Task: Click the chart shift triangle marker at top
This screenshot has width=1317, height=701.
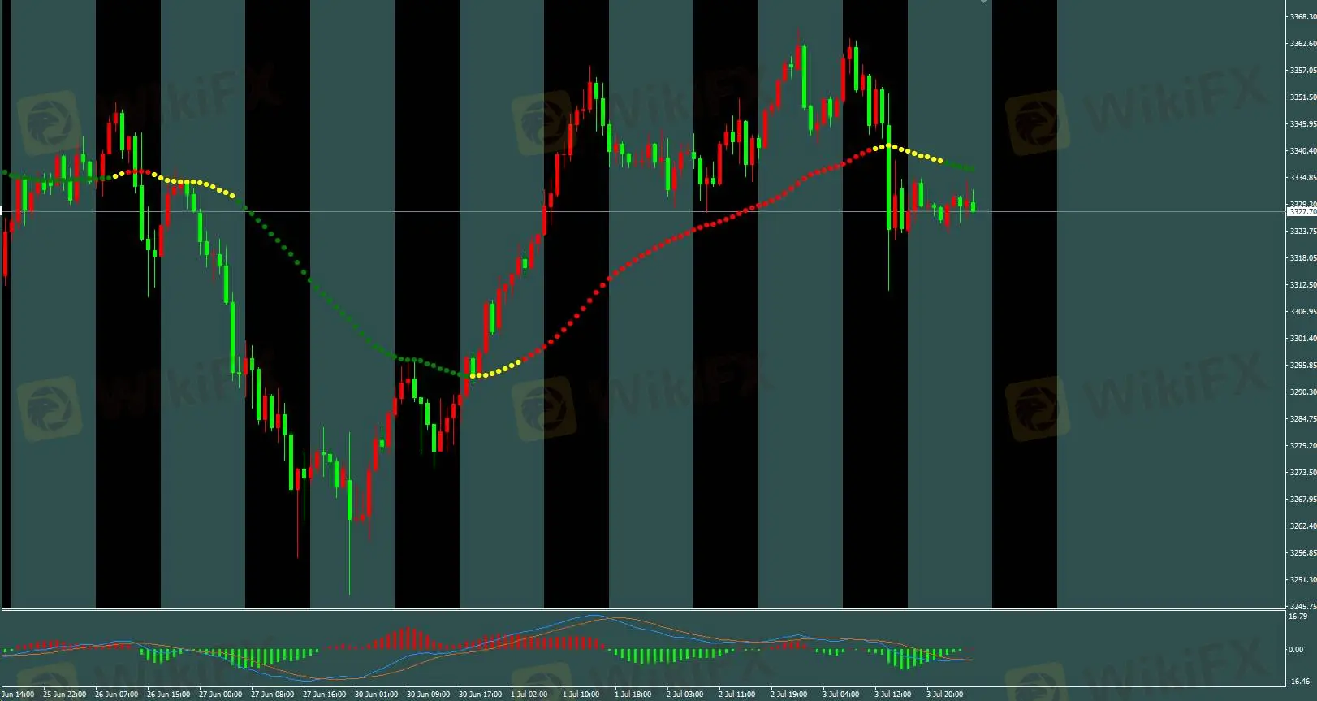Action: (983, 2)
